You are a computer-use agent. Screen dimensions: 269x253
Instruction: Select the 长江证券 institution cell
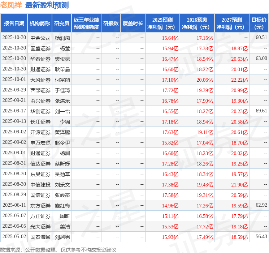click(x=40, y=122)
